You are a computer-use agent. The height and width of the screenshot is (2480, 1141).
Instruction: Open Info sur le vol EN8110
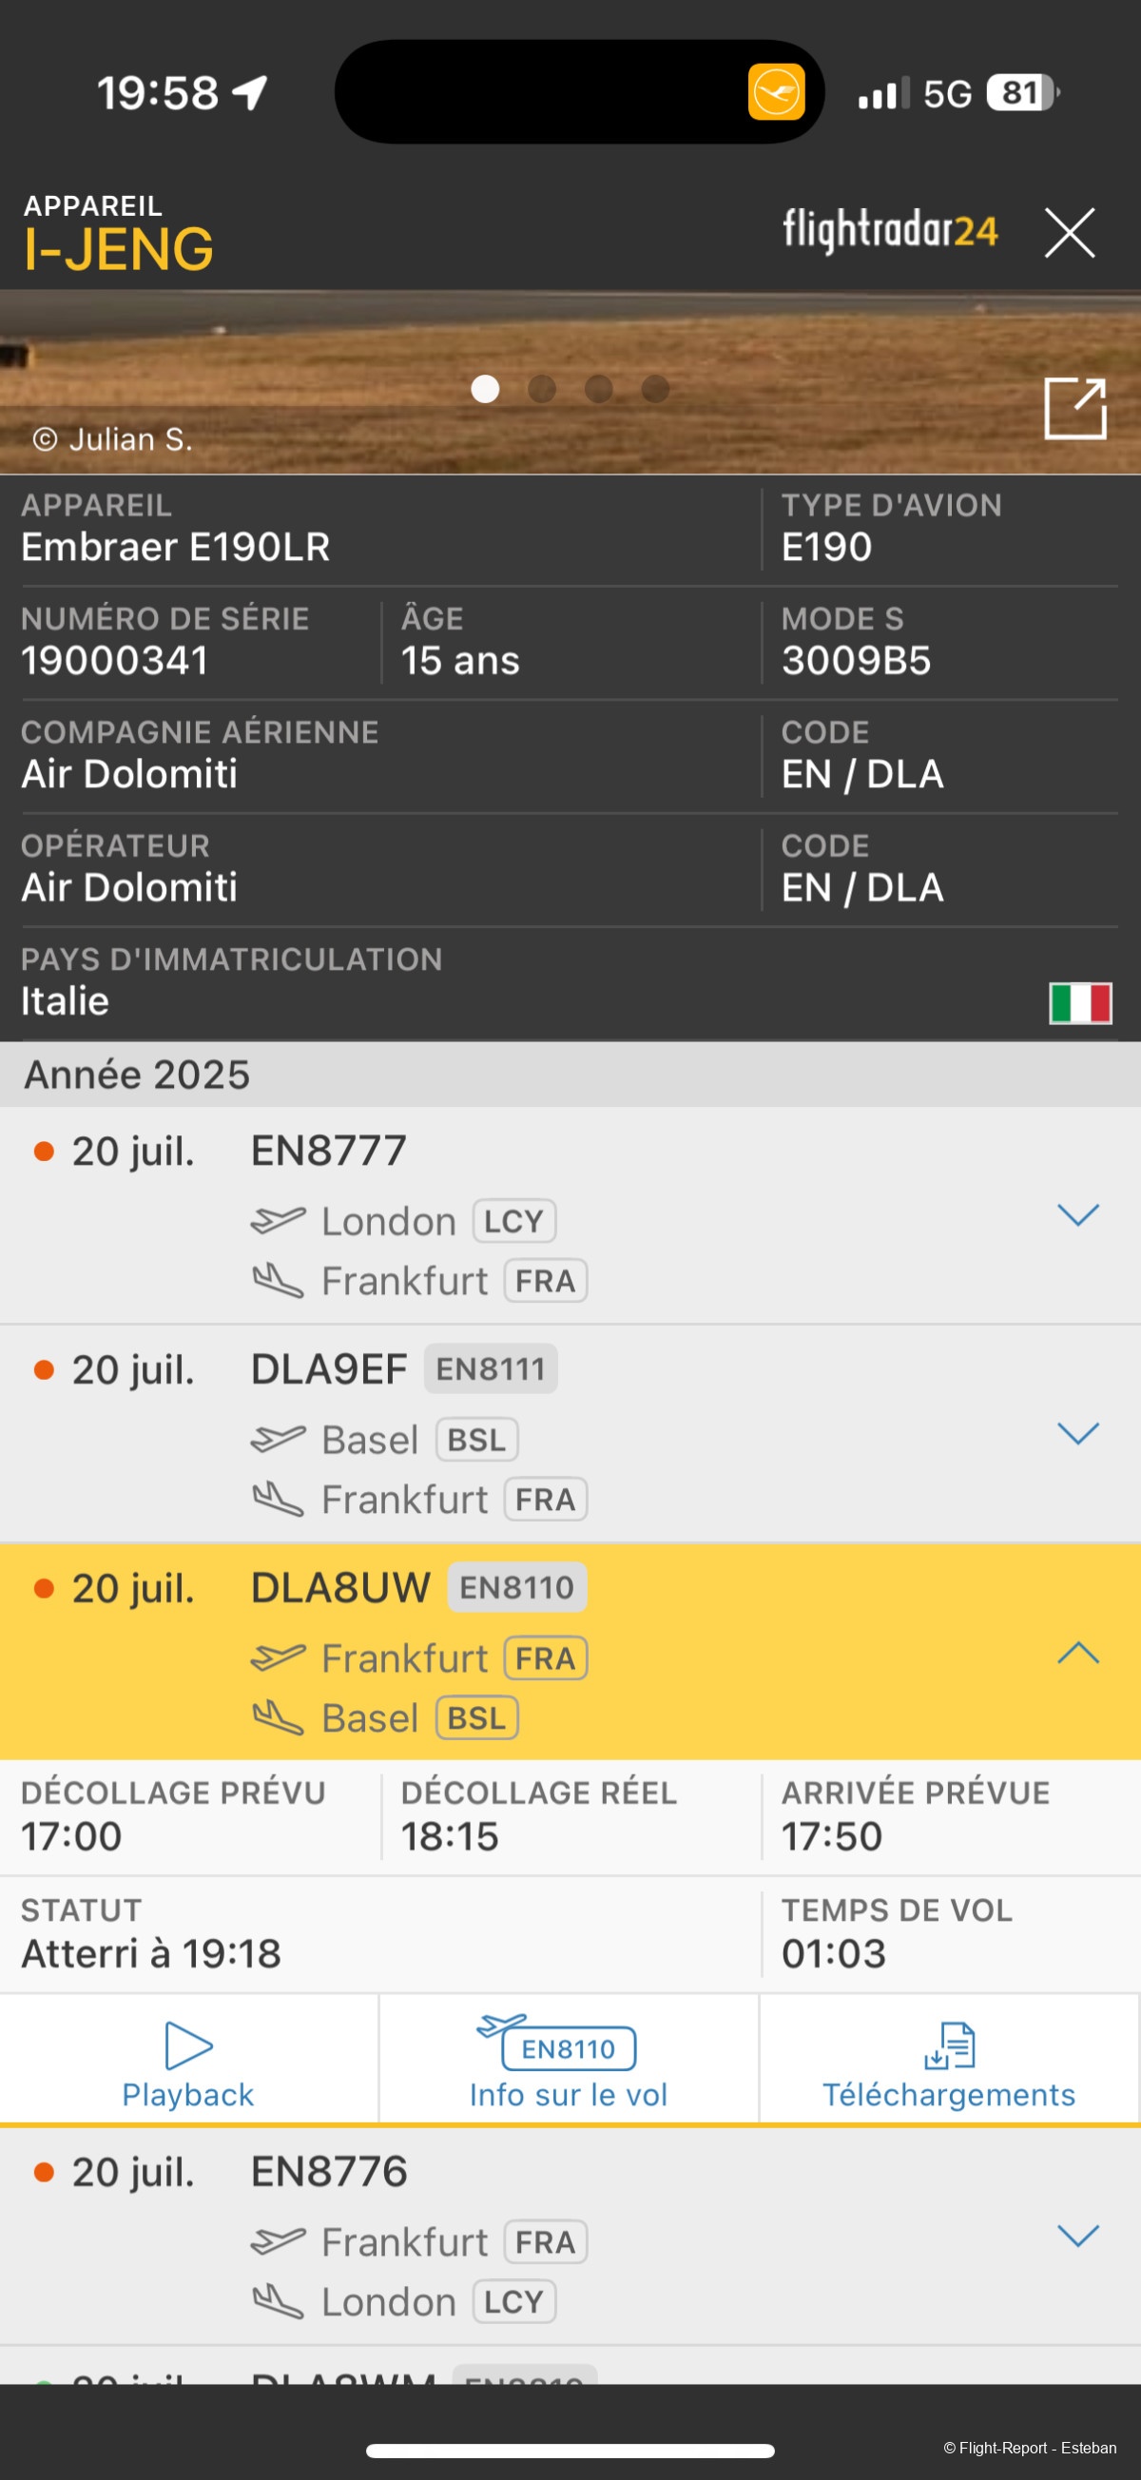(568, 2060)
